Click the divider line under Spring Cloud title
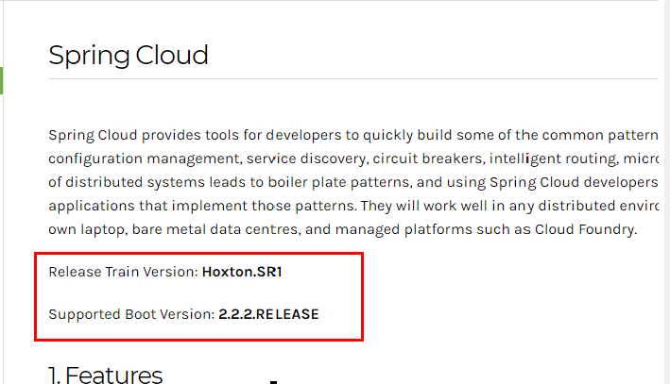The width and height of the screenshot is (670, 384). 352,79
